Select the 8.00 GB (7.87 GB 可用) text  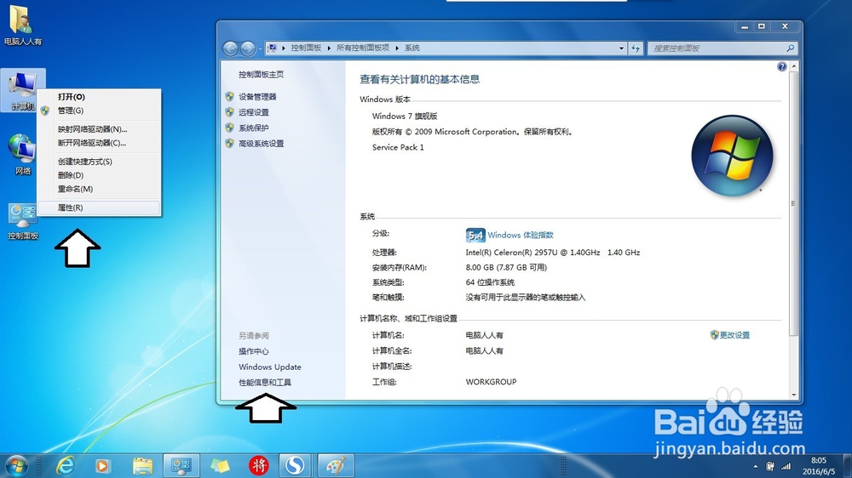(x=506, y=267)
